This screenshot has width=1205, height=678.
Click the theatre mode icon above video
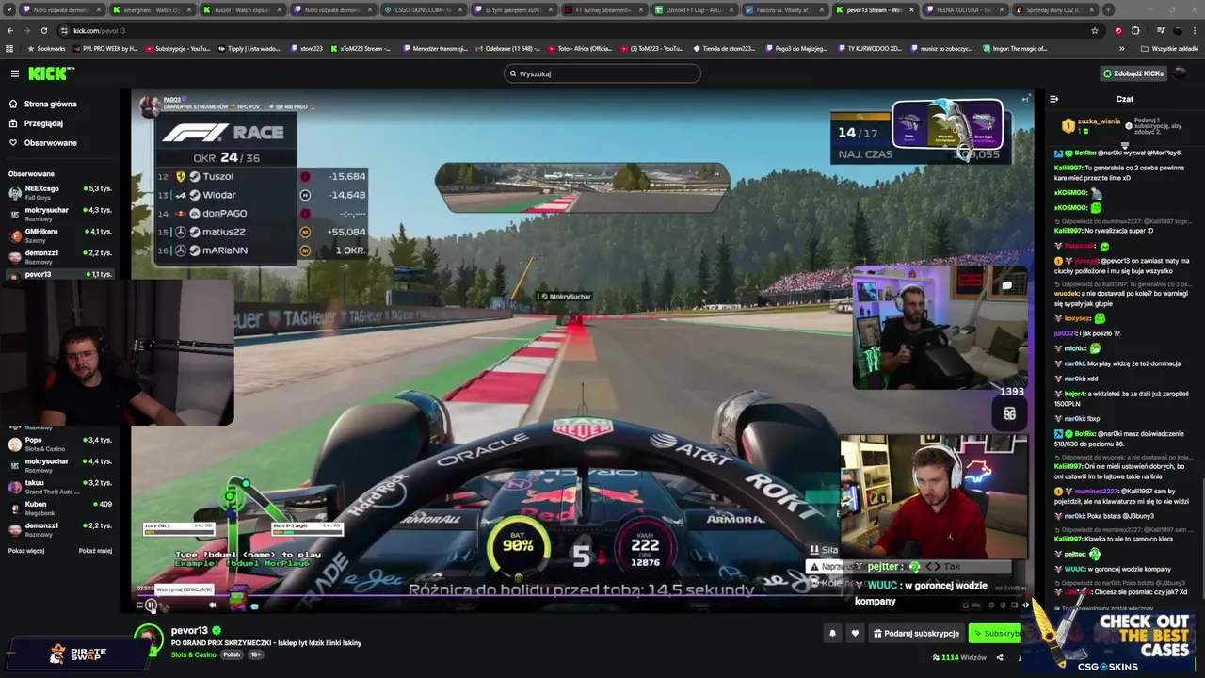tap(1026, 98)
